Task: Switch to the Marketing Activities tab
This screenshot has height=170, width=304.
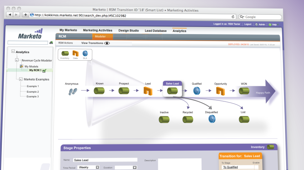Action: [x=98, y=31]
